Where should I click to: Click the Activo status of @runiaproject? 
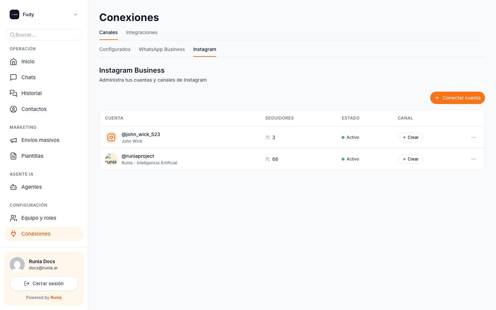point(350,159)
